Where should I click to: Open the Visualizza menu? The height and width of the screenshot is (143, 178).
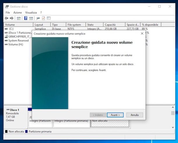click(31, 13)
